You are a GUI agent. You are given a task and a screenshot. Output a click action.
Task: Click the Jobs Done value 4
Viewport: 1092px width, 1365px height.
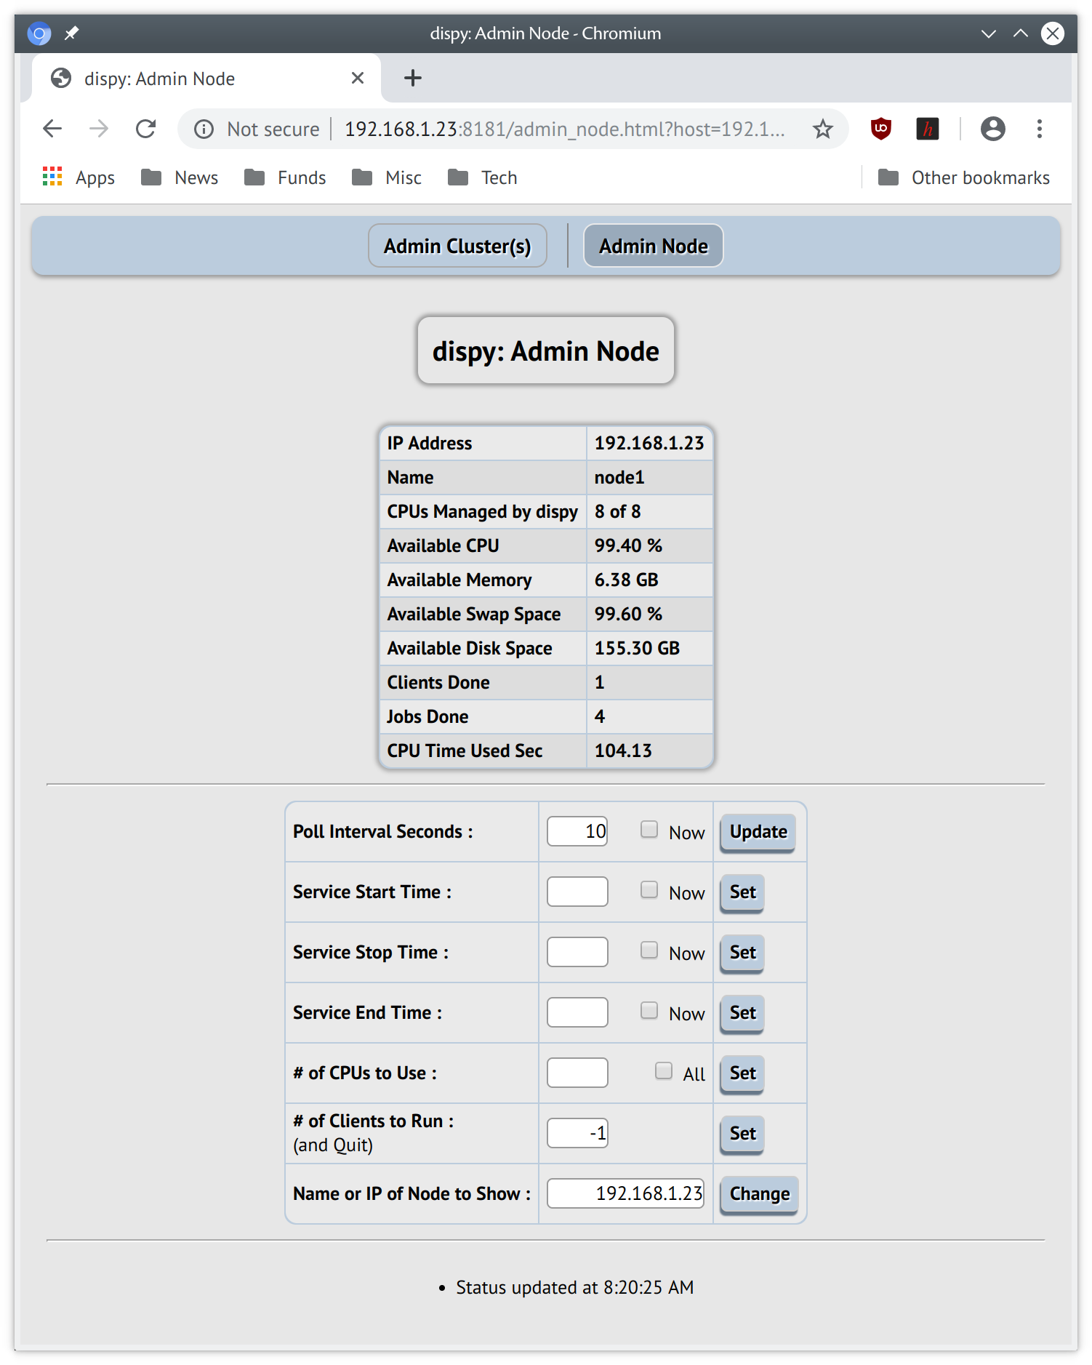point(600,716)
